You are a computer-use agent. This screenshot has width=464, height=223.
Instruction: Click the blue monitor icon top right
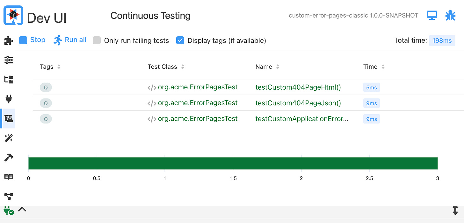click(432, 15)
